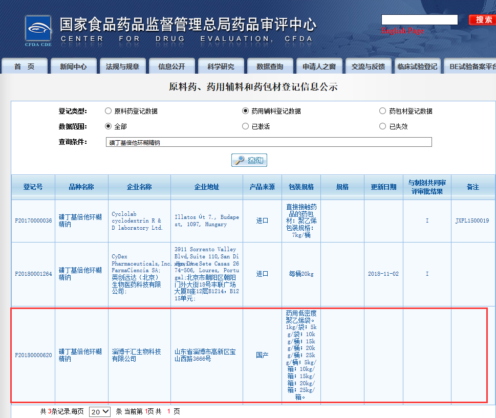The width and height of the screenshot is (496, 418).
Task: Open the 数据查询 menu
Action: (x=270, y=65)
